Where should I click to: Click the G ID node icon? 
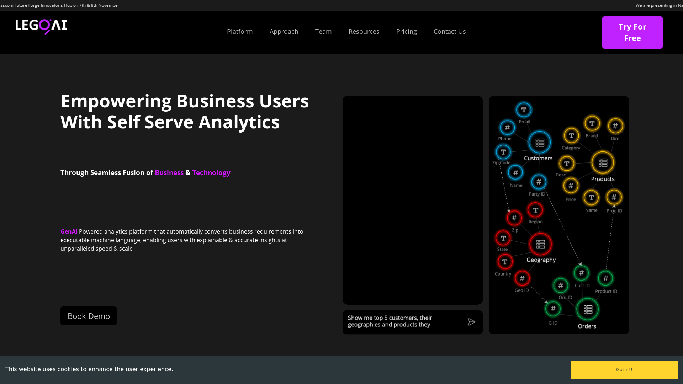(553, 309)
